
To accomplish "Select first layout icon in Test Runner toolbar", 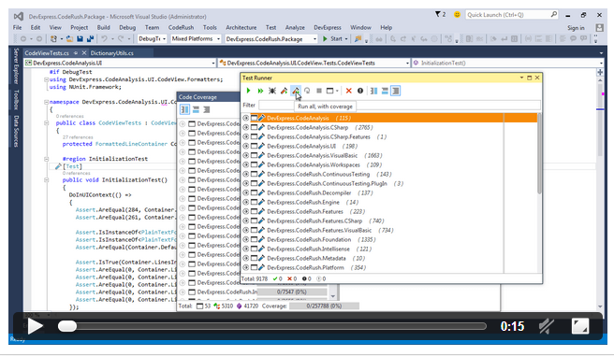I will click(373, 91).
